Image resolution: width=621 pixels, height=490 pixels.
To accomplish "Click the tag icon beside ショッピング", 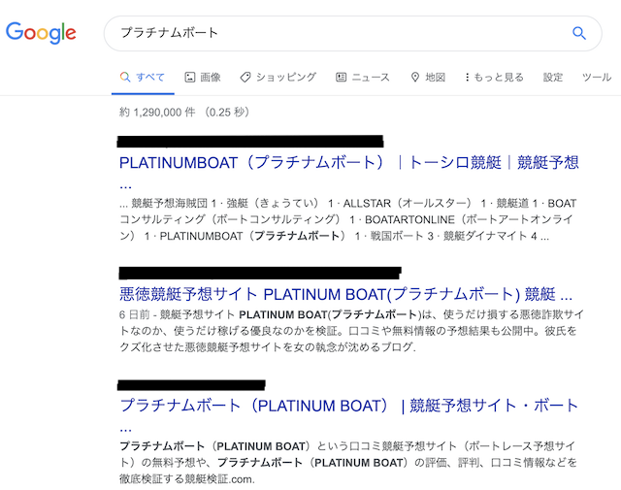I will (x=245, y=78).
